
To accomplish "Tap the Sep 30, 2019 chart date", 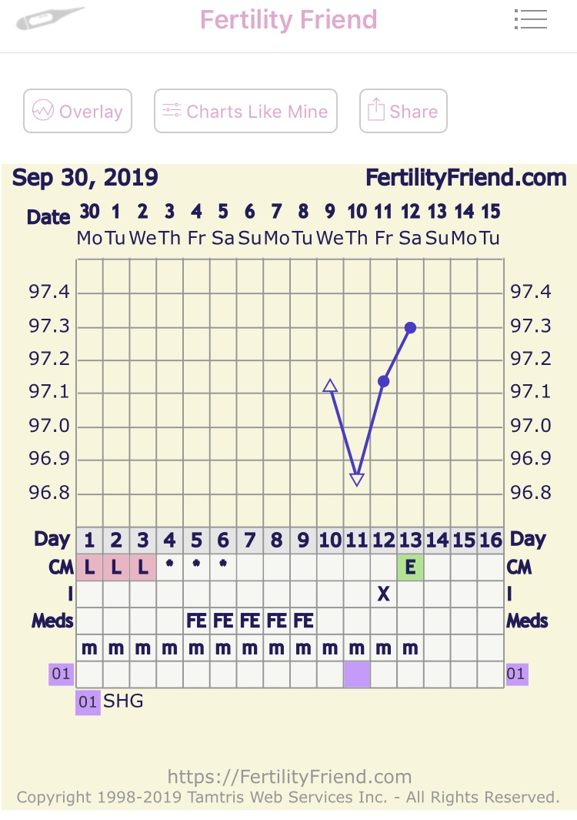I will pyautogui.click(x=85, y=178).
